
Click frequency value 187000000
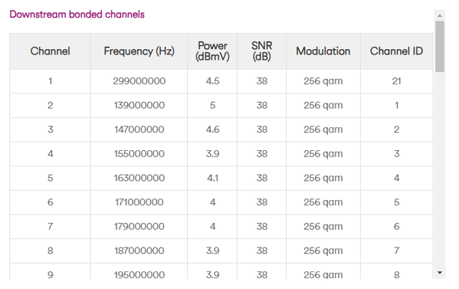click(139, 251)
